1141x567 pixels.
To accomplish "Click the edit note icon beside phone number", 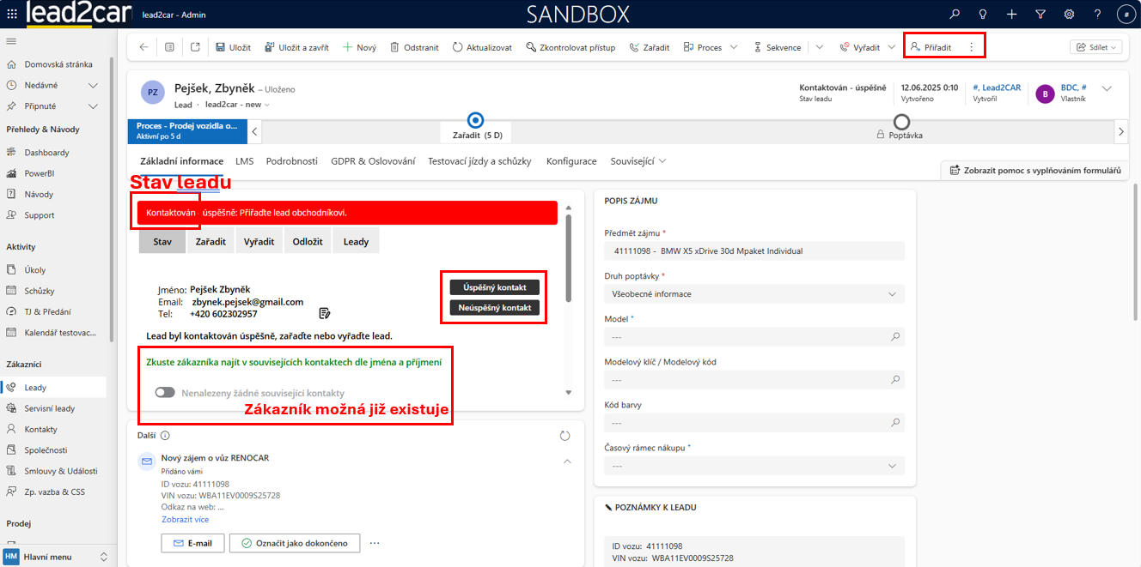I will tap(325, 313).
